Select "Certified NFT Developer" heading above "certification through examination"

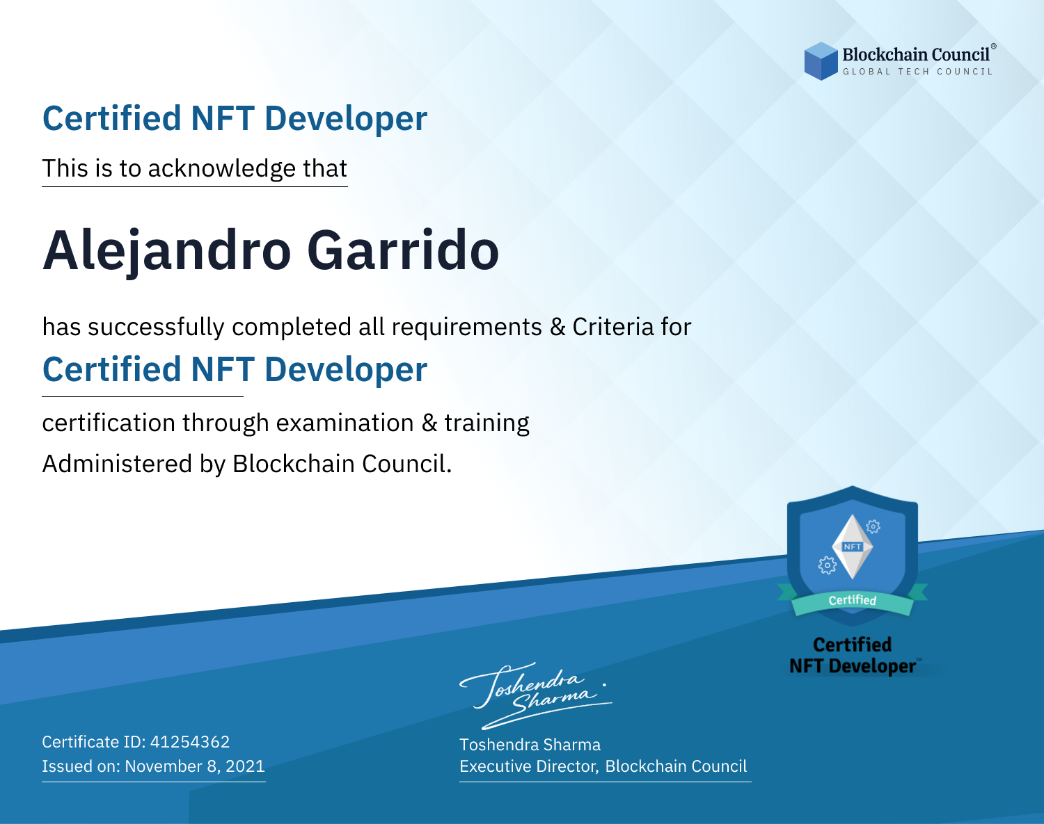pyautogui.click(x=235, y=369)
